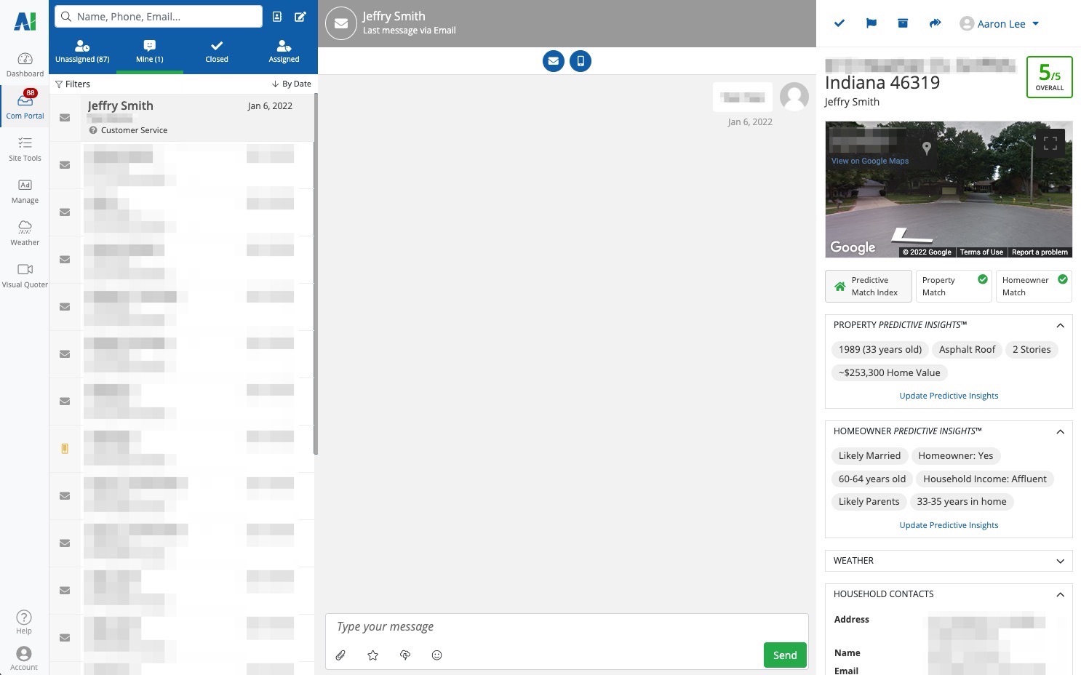Click the compose new message icon

pyautogui.click(x=300, y=17)
